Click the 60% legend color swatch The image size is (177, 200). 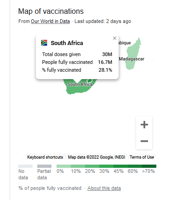pos(135,166)
